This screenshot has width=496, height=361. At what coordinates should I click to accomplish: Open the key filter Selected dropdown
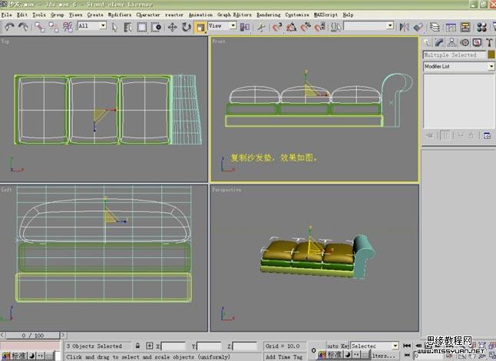click(374, 346)
